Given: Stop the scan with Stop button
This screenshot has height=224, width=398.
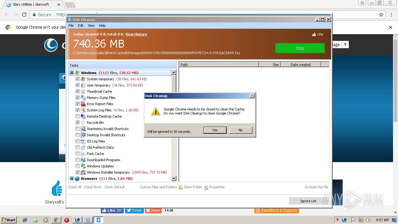Looking at the screenshot, I should 300,48.
